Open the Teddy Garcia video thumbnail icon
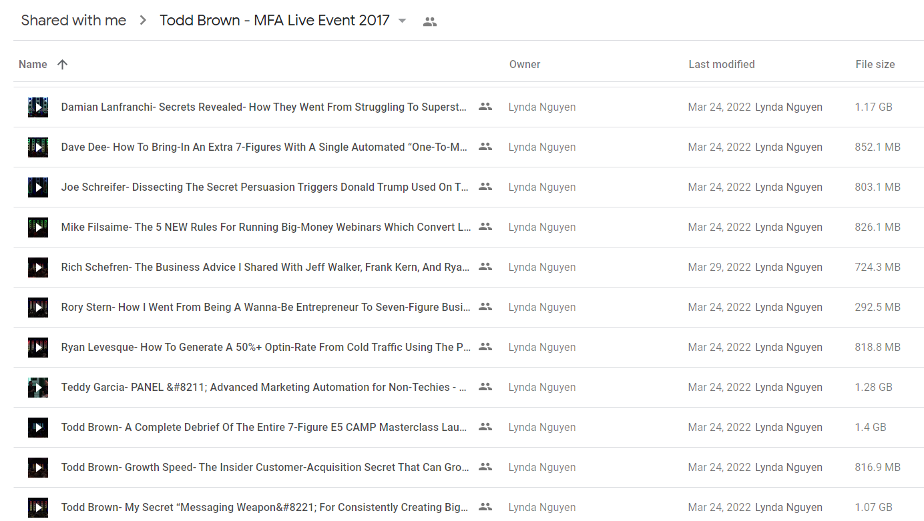The height and width of the screenshot is (521, 924). [38, 387]
